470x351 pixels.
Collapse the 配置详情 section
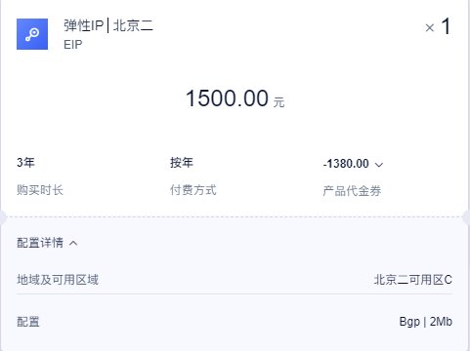[47, 243]
